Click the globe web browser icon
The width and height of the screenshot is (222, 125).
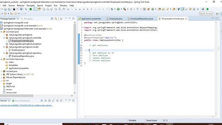203,9
